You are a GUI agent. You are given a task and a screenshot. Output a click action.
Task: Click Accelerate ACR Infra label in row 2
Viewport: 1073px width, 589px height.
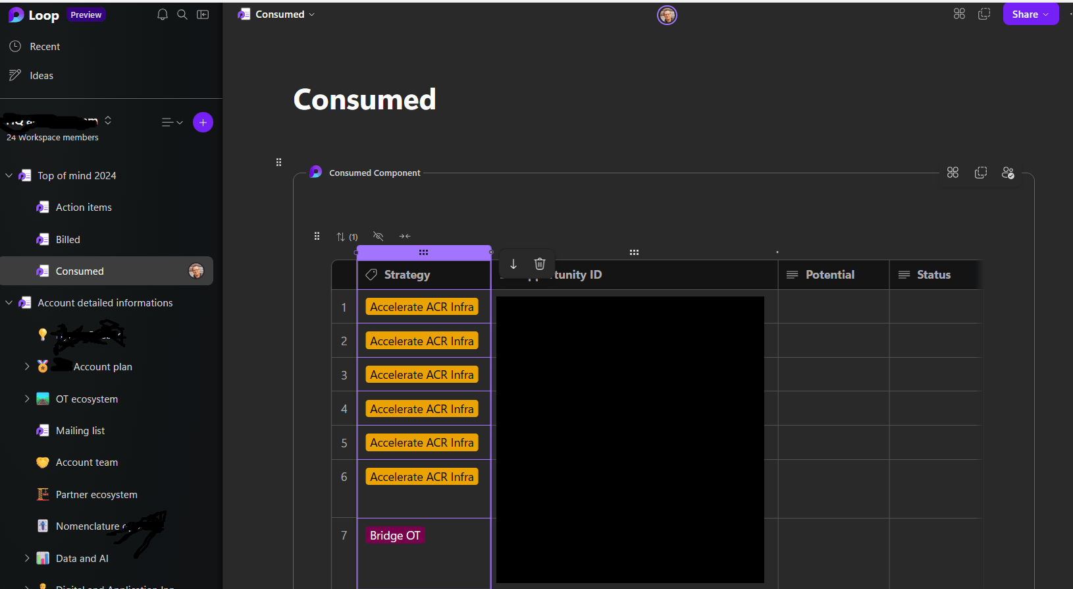(x=422, y=341)
